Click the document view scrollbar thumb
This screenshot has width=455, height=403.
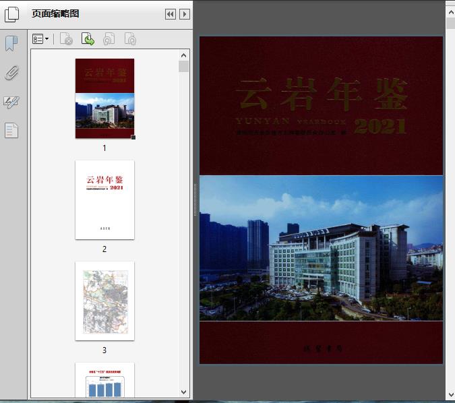(451, 23)
